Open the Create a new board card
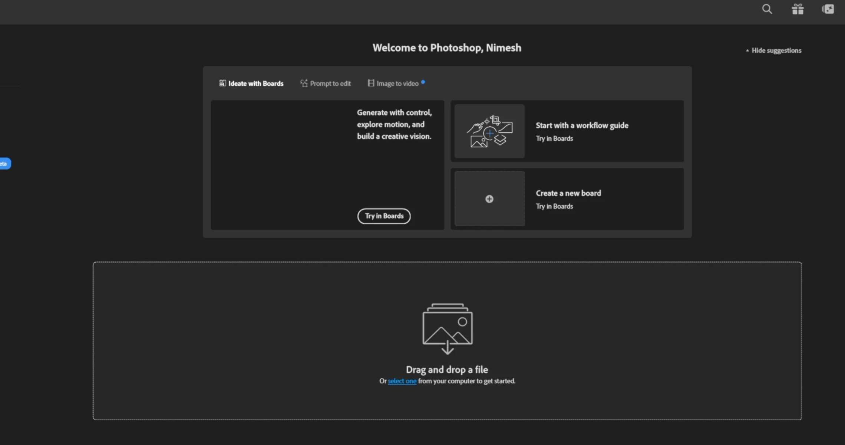Viewport: 845px width, 445px height. coord(567,199)
